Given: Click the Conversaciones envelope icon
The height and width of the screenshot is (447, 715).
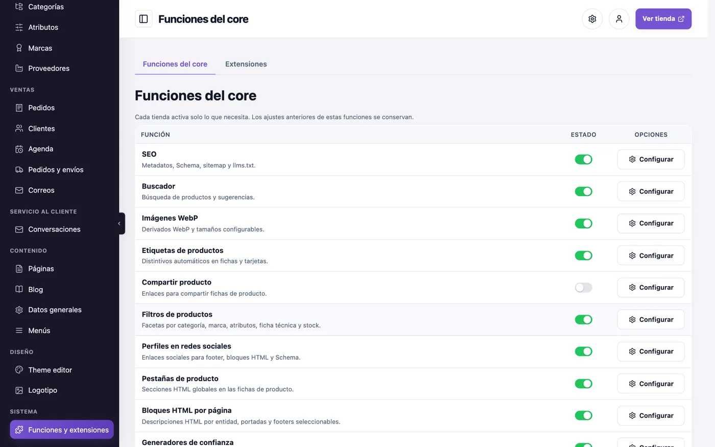Looking at the screenshot, I should click(19, 229).
